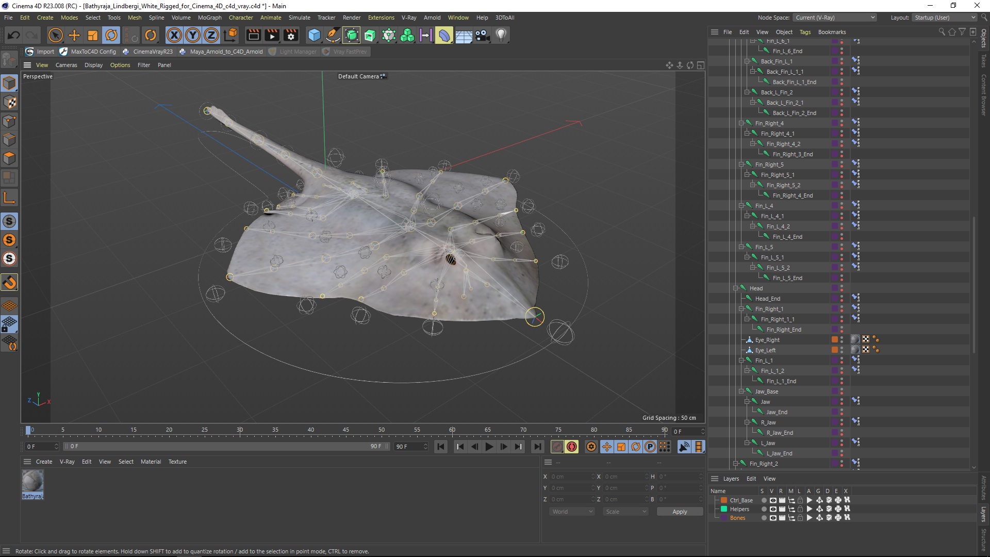Add a Light object bulb icon
990x557 pixels.
pyautogui.click(x=501, y=35)
